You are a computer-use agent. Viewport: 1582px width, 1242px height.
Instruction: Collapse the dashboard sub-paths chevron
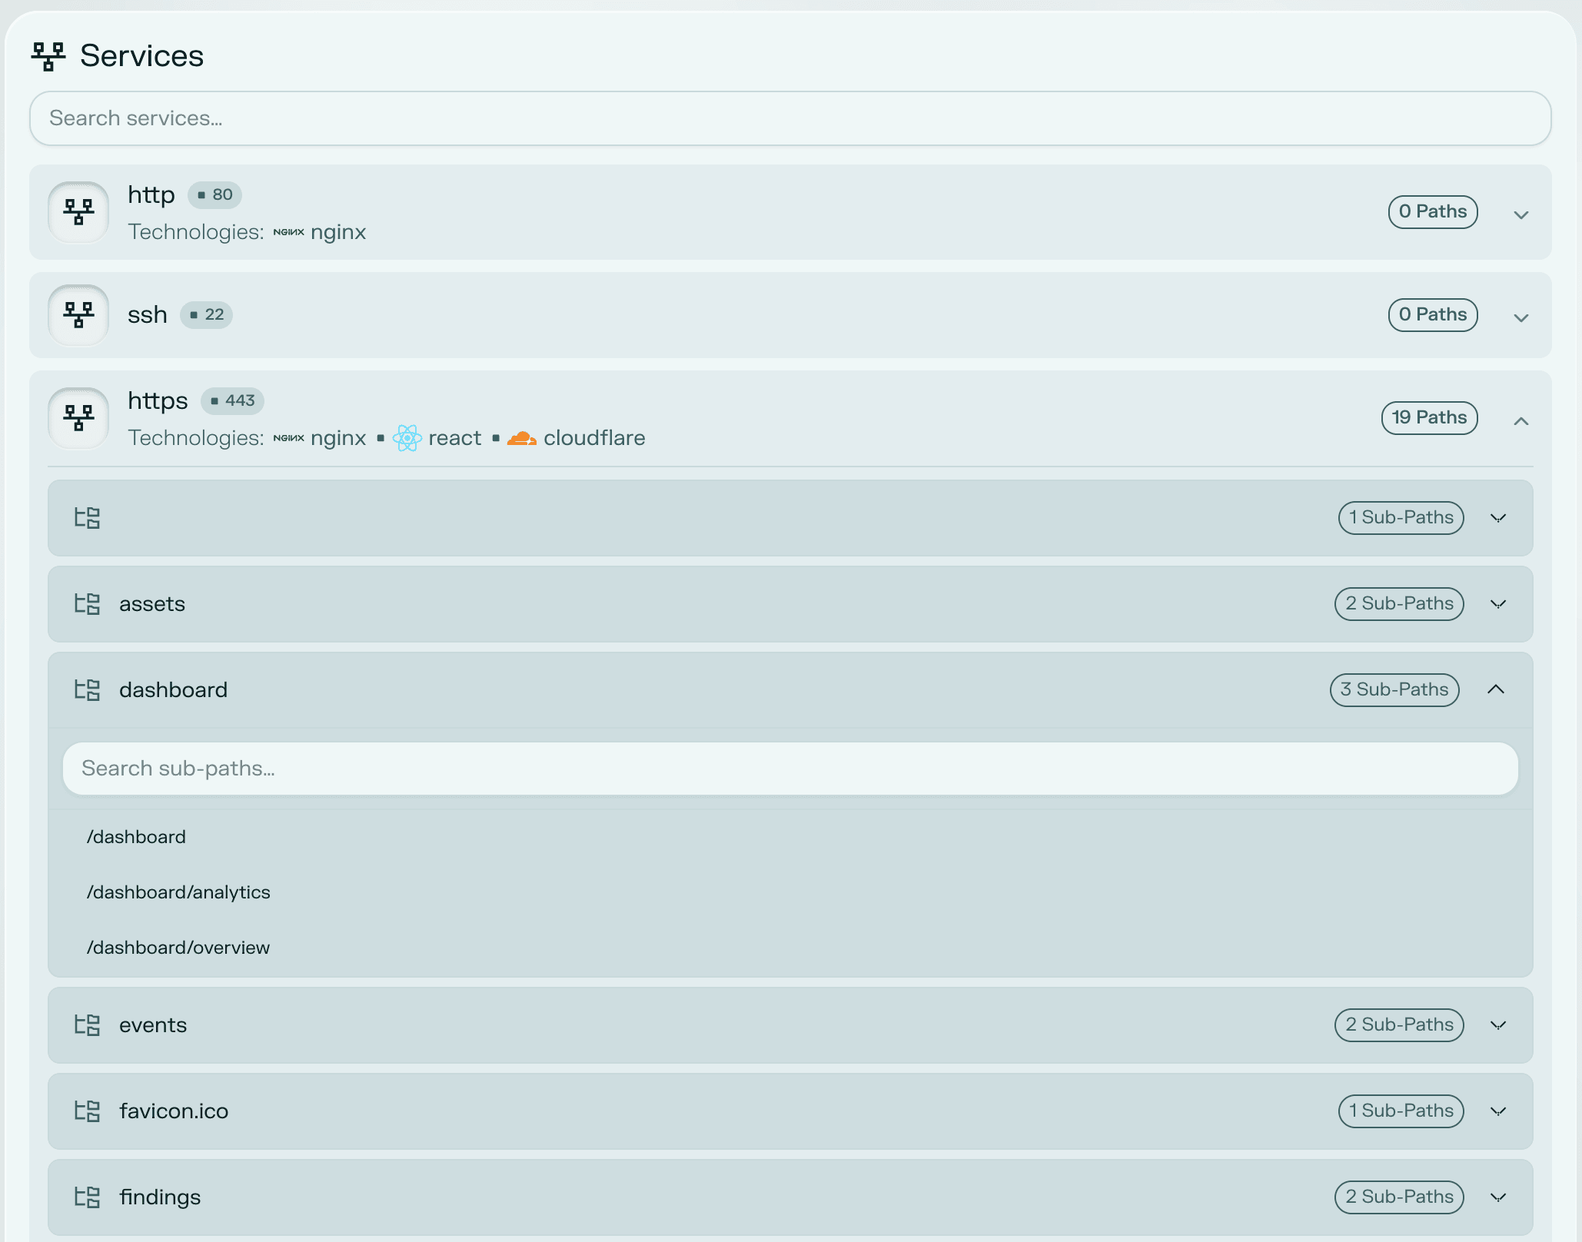point(1496,689)
